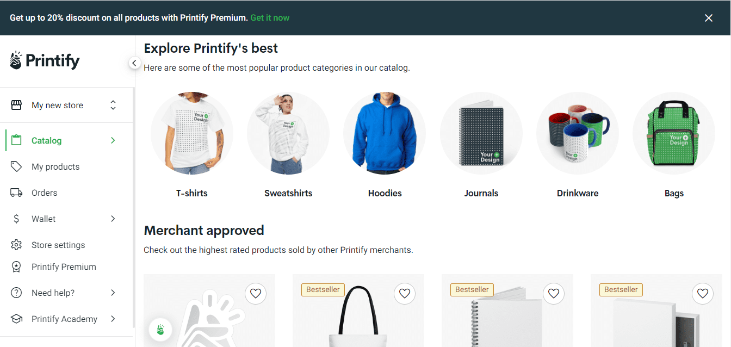
Task: Open the Printify Academy graduation cap icon
Action: click(16, 319)
